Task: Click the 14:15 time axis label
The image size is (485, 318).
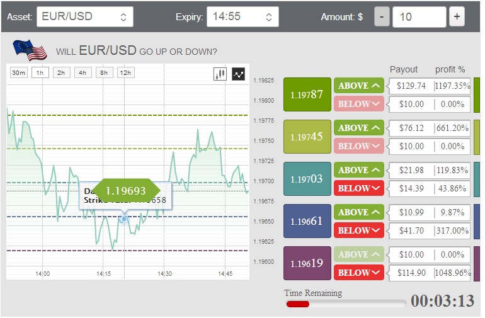Action: [104, 273]
